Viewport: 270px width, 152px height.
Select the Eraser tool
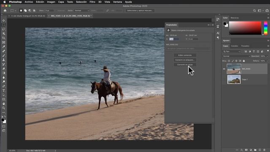pyautogui.click(x=4, y=69)
